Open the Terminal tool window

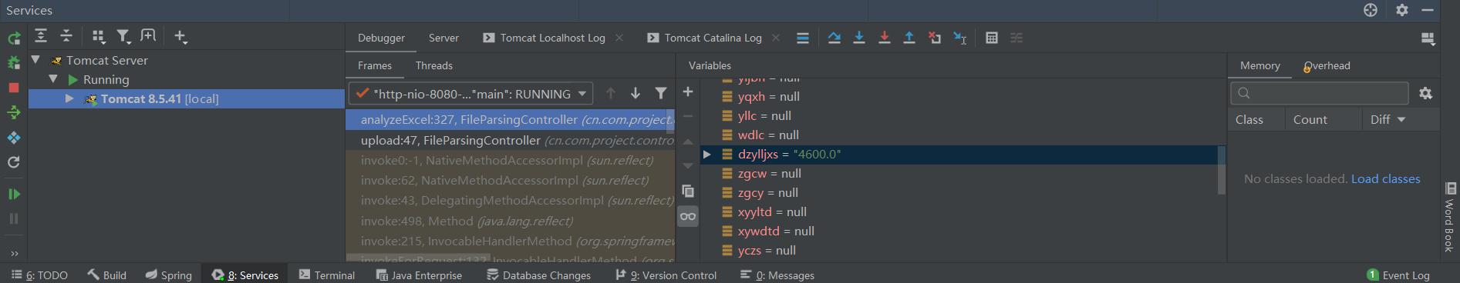(x=326, y=275)
